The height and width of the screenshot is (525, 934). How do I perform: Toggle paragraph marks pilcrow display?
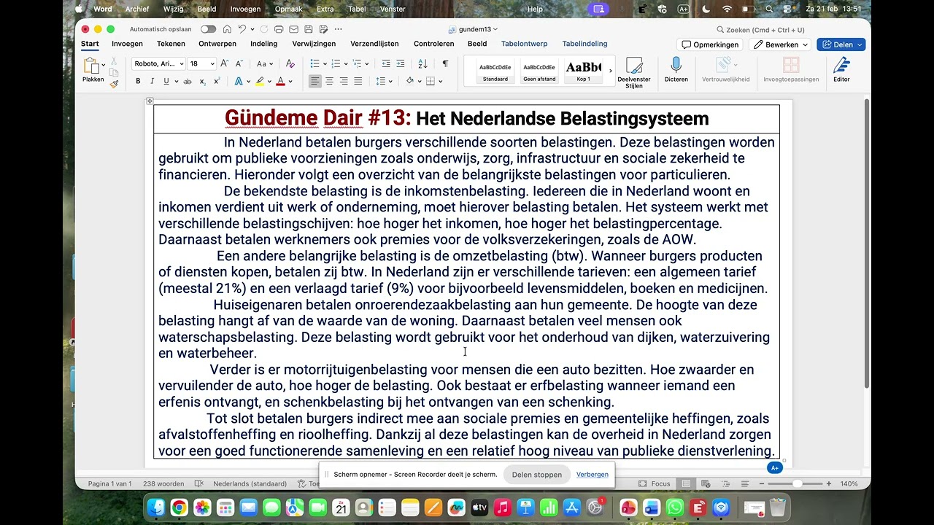tap(445, 63)
